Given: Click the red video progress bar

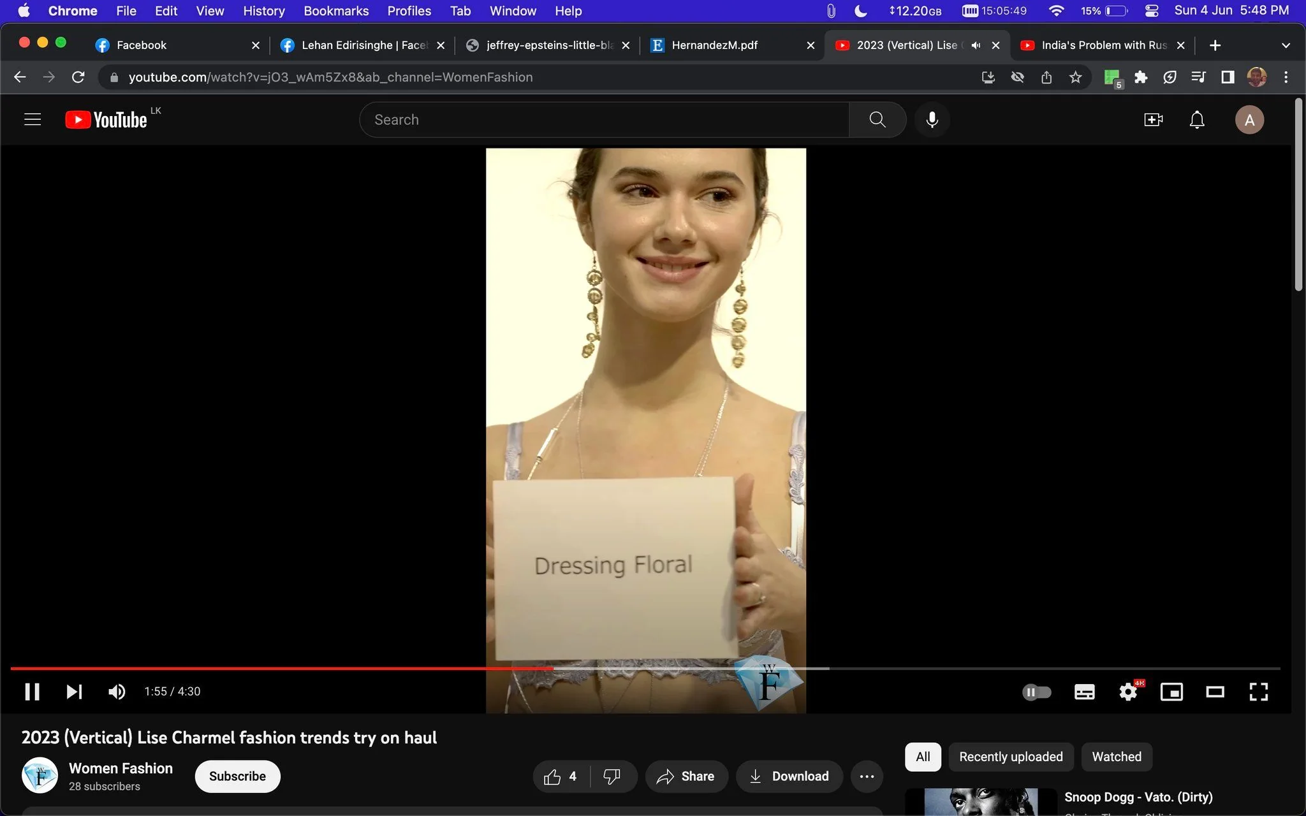Looking at the screenshot, I should click(x=282, y=668).
